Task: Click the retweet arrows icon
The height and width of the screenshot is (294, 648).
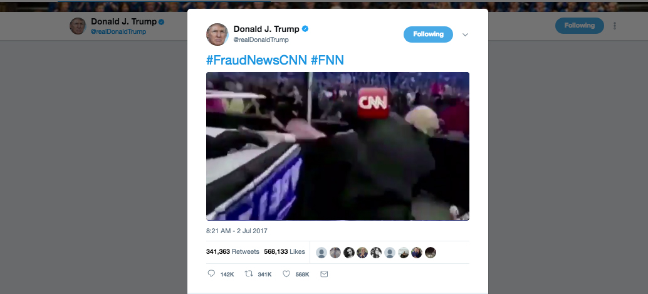Action: pos(249,274)
